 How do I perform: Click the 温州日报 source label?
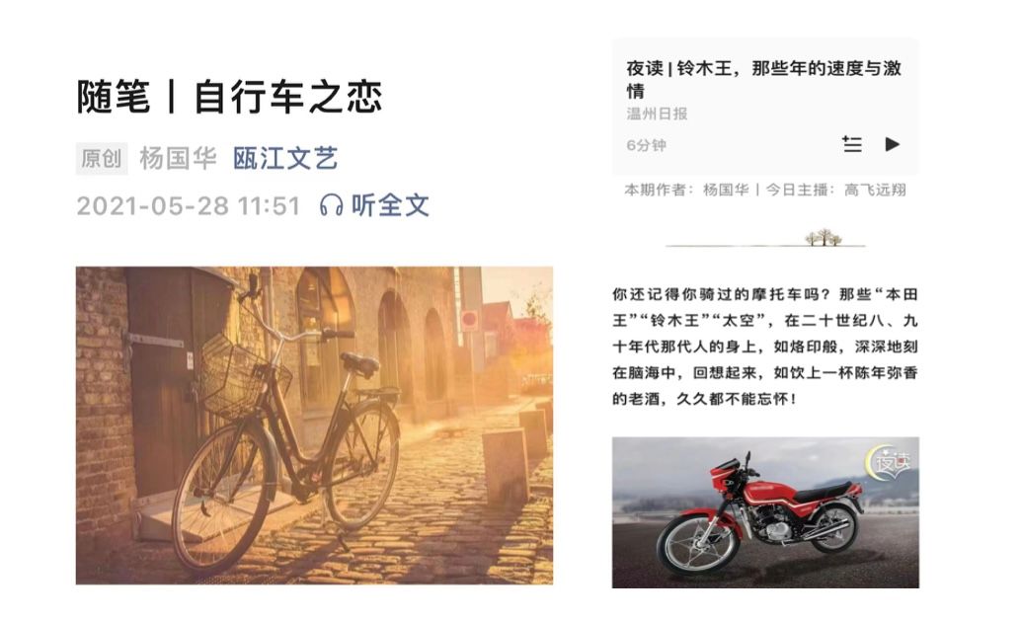tap(657, 114)
